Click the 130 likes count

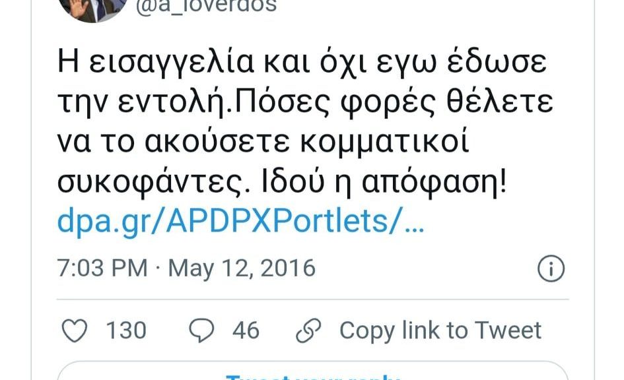coord(126,331)
